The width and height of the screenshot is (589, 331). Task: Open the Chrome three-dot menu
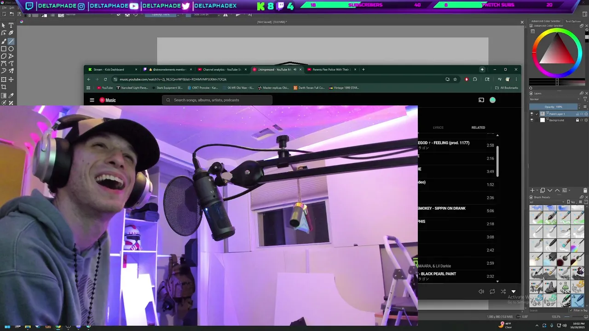516,79
